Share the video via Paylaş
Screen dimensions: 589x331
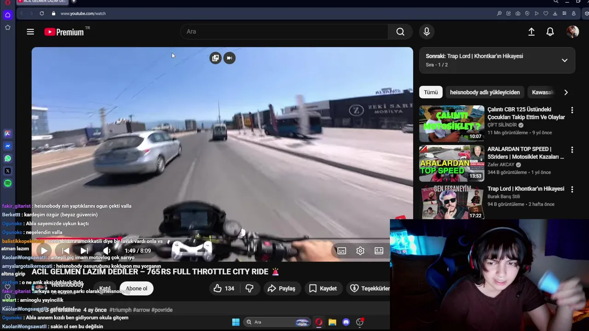(282, 288)
